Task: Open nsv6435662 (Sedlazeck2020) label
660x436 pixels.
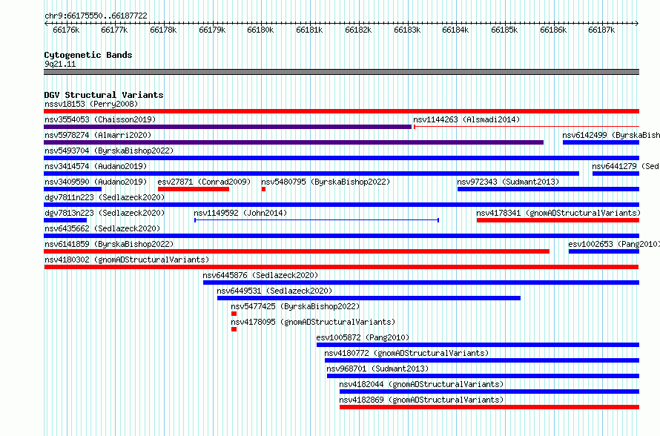Action: 102,228
